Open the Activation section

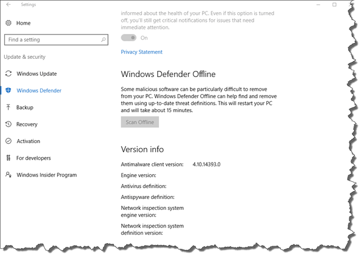pos(29,141)
